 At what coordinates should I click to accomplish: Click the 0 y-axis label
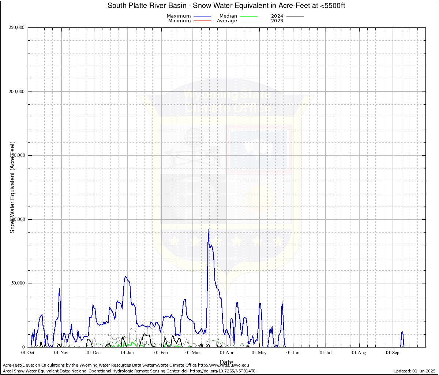coord(23,347)
